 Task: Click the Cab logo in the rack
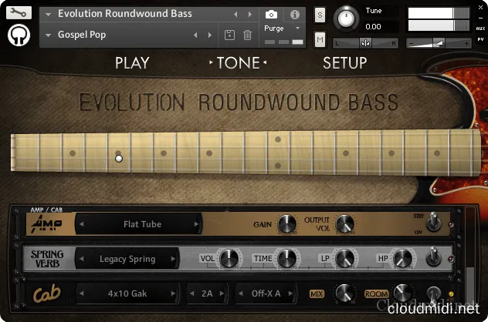point(48,293)
